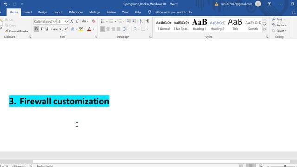
Task: Click the Undo arrow in title bar
Action: click(x=6, y=4)
